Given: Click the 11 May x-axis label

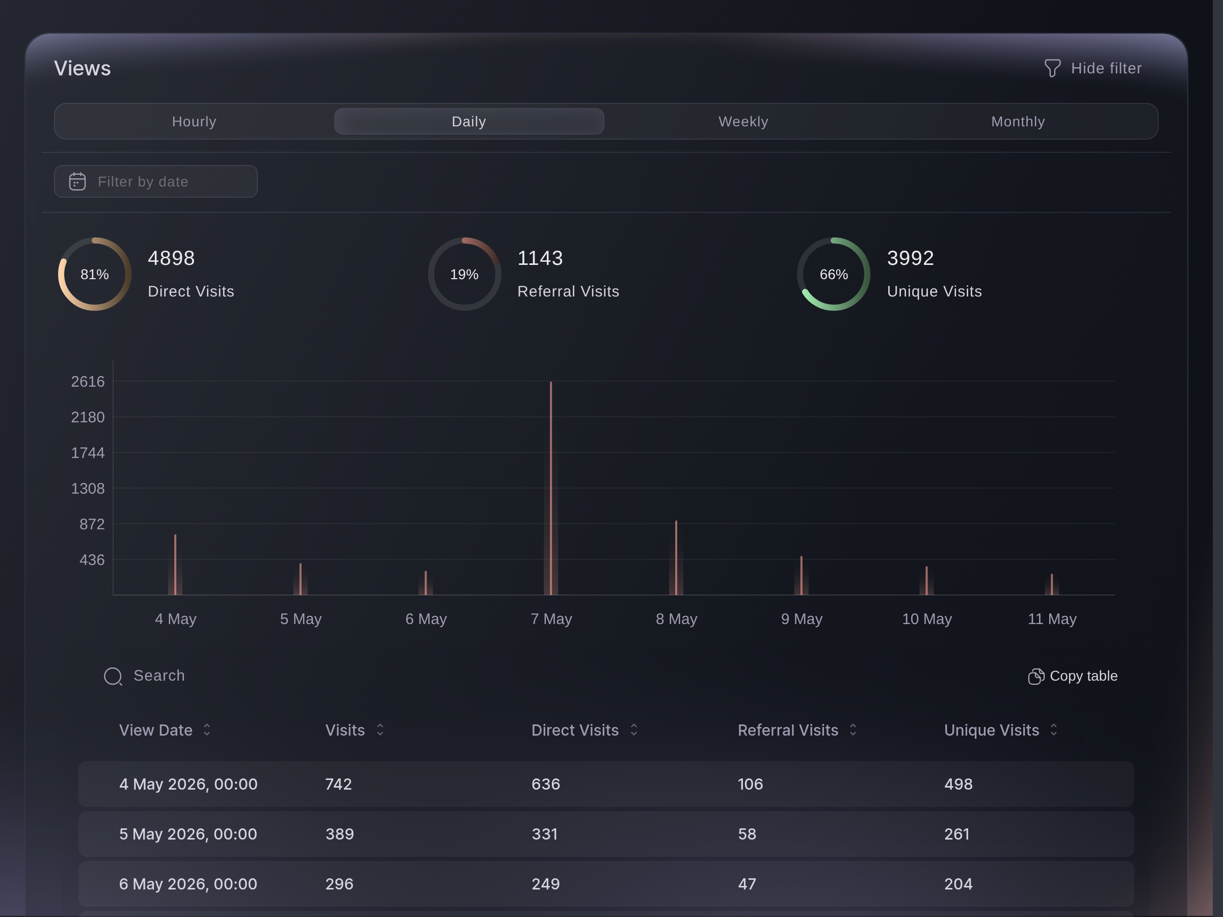Looking at the screenshot, I should pos(1052,618).
